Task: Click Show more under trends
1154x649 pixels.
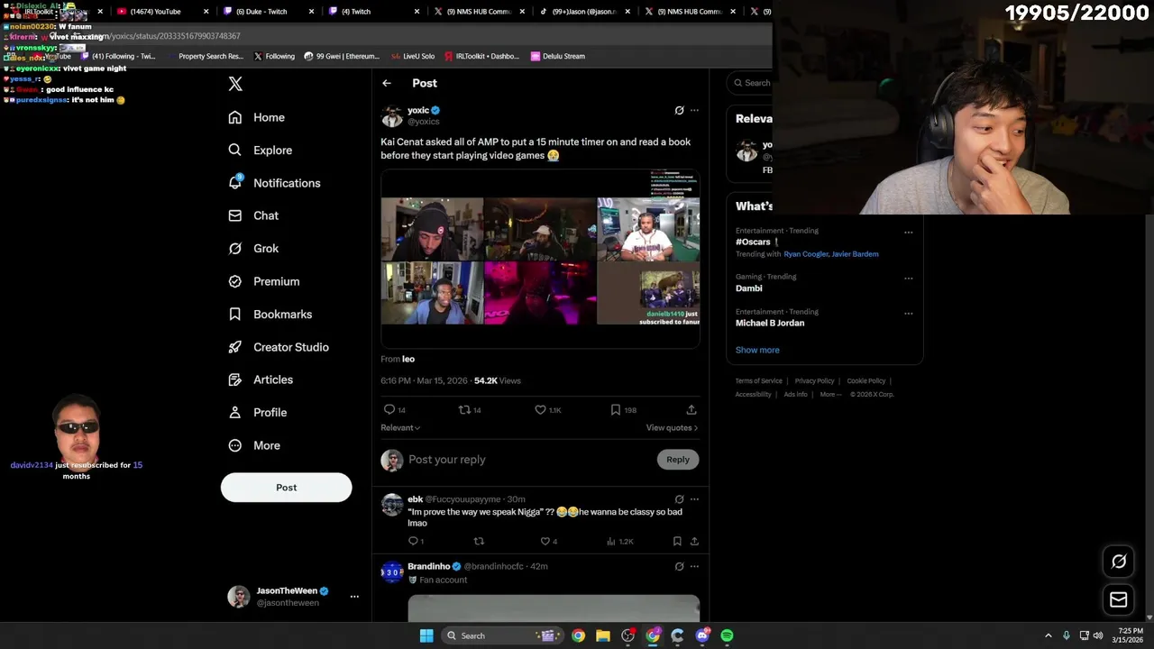Action: (757, 350)
